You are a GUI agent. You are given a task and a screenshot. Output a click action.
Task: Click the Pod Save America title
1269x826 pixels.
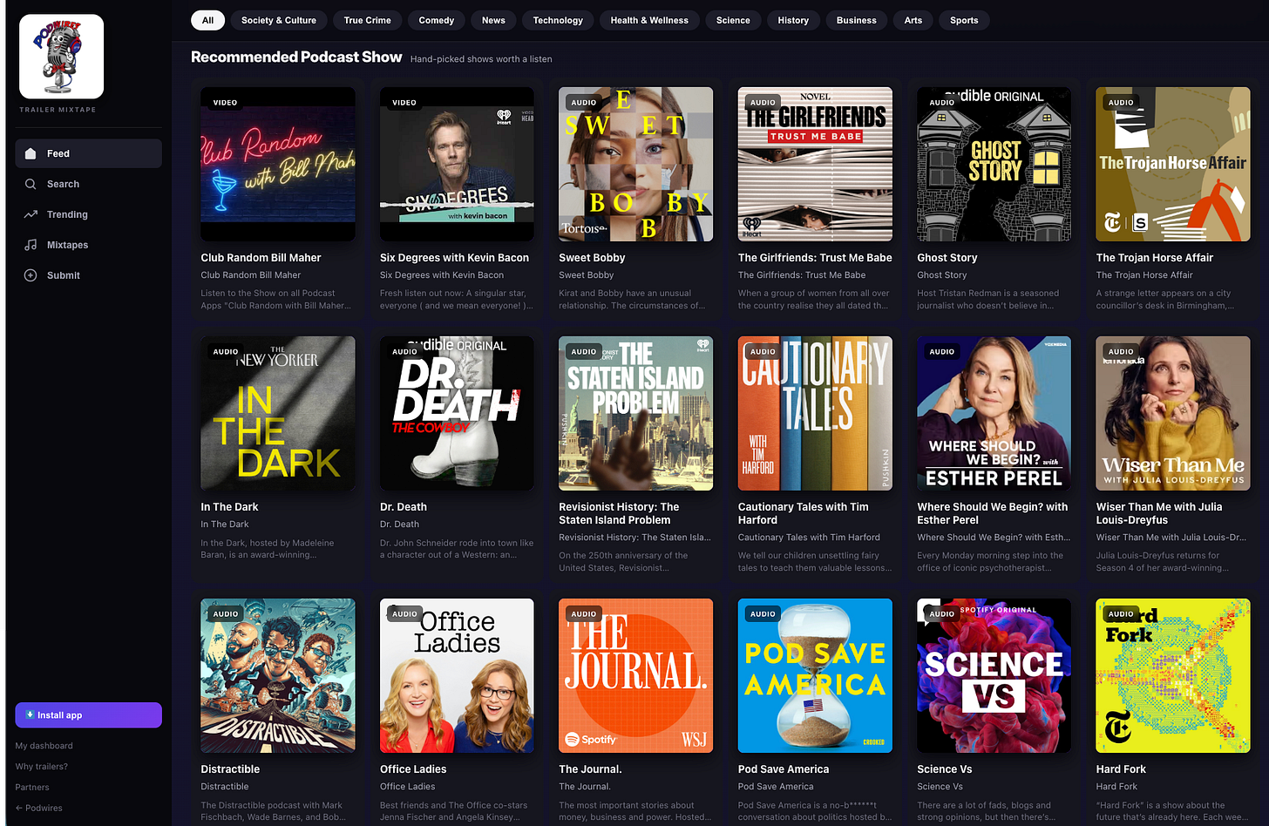pos(784,769)
